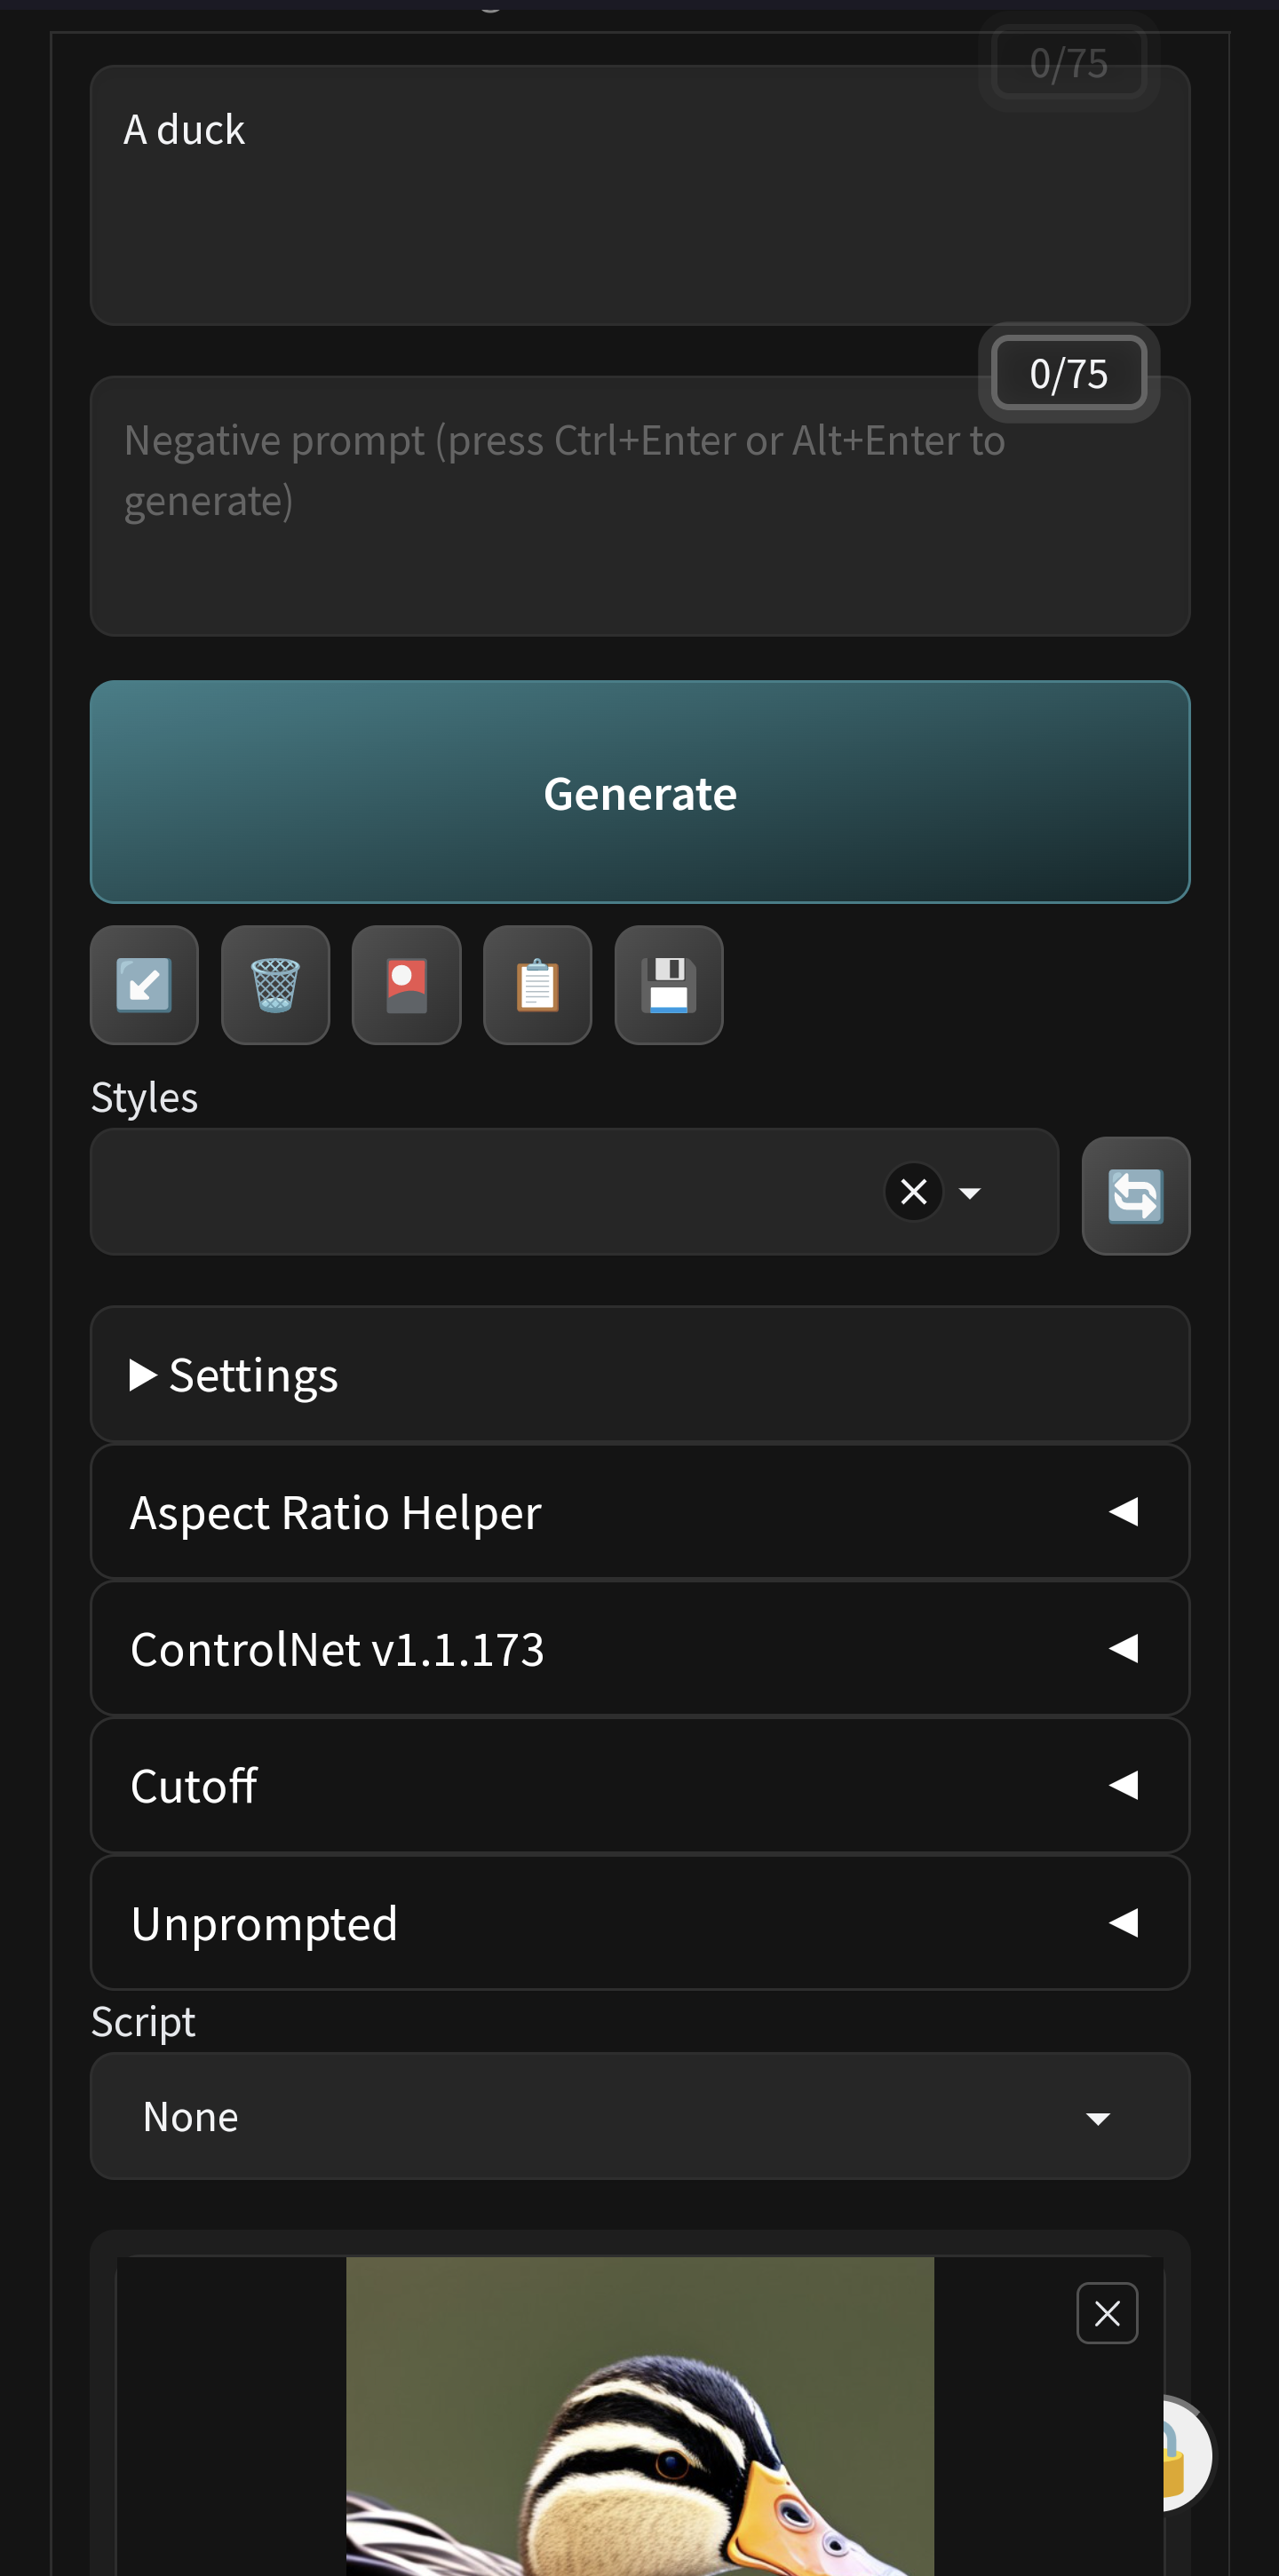Expand the ControlNet v1.1.173 panel

(639, 1648)
